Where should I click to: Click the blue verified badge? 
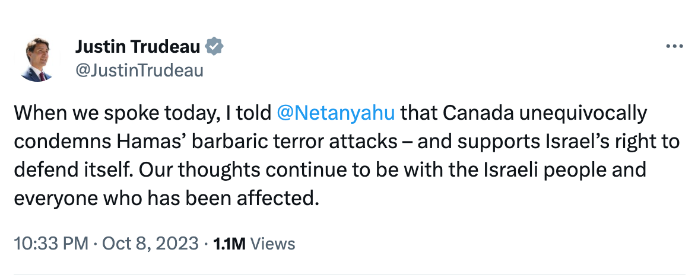click(x=214, y=46)
